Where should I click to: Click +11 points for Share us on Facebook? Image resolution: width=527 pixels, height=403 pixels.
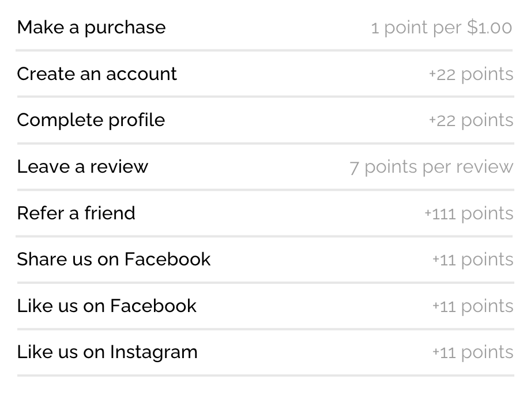tap(472, 260)
